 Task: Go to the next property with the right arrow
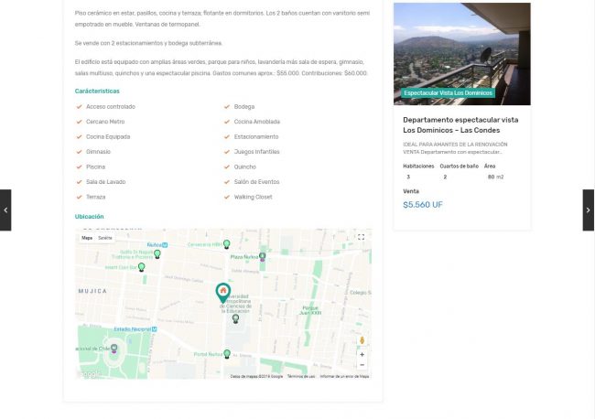(589, 209)
